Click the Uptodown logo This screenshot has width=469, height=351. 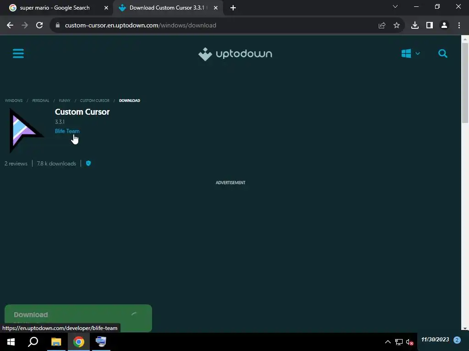click(x=235, y=54)
